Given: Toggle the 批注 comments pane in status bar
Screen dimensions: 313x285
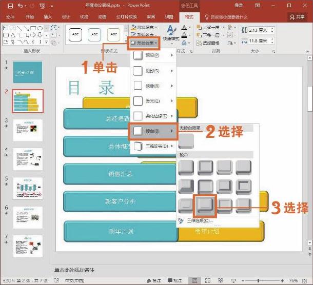Looking at the screenshot, I should 174,280.
